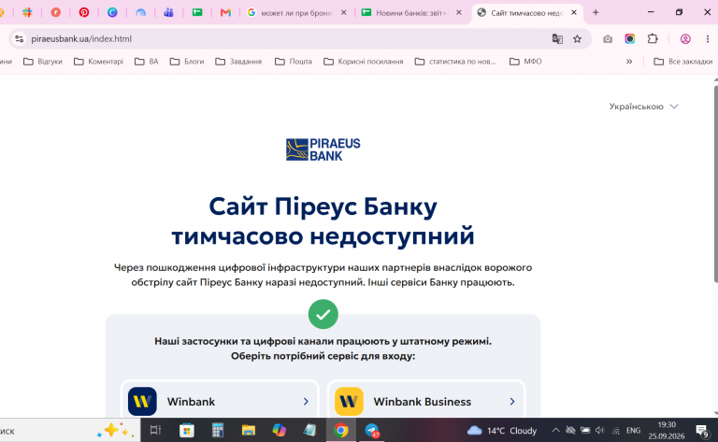
Task: Open Task View on the taskbar
Action: click(x=156, y=431)
